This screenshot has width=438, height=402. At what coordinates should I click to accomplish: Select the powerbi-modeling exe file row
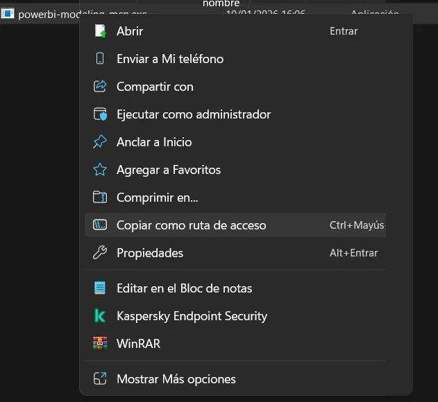click(x=42, y=14)
